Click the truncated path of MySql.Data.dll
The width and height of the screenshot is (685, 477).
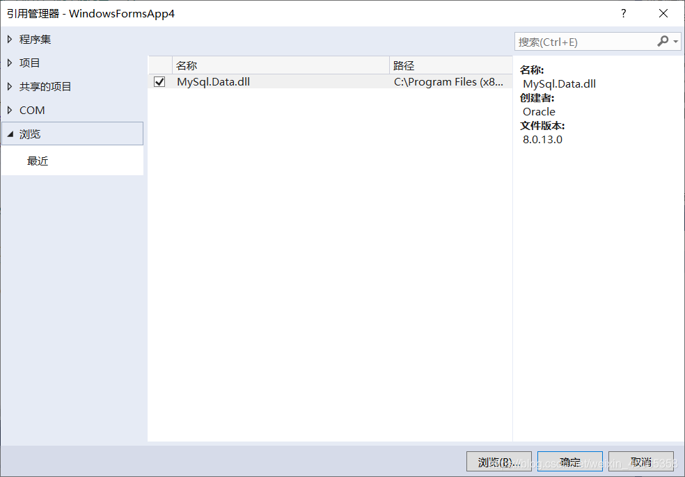click(449, 81)
